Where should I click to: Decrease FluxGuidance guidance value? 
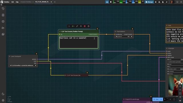click(116, 37)
